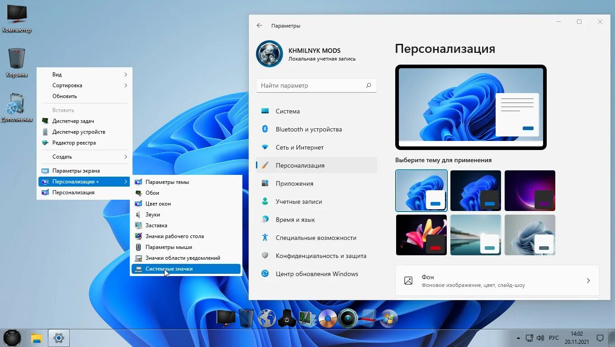Select Параметры мыши in submenu

coord(186,247)
